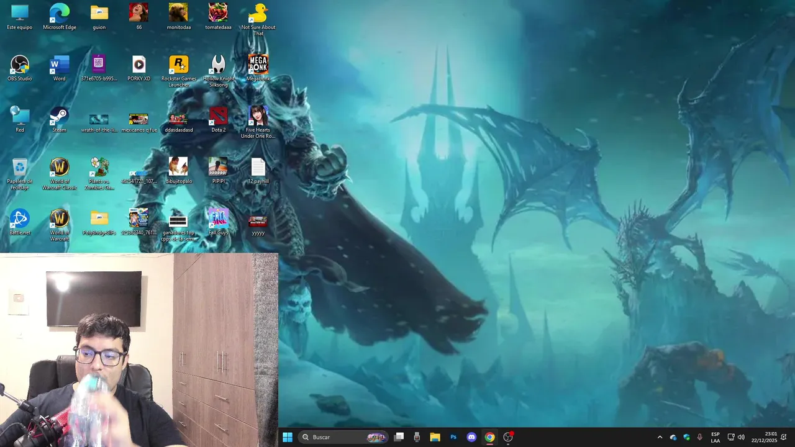This screenshot has height=447, width=795.
Task: Click the microphone tray icon
Action: (x=700, y=437)
